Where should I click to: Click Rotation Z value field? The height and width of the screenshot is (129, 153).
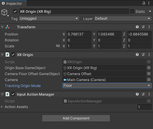139,40
